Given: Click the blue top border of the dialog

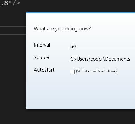Looking at the screenshot, I should [80, 12].
